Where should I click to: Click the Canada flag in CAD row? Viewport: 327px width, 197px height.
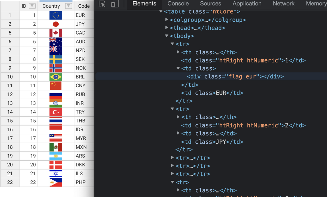tap(56, 33)
